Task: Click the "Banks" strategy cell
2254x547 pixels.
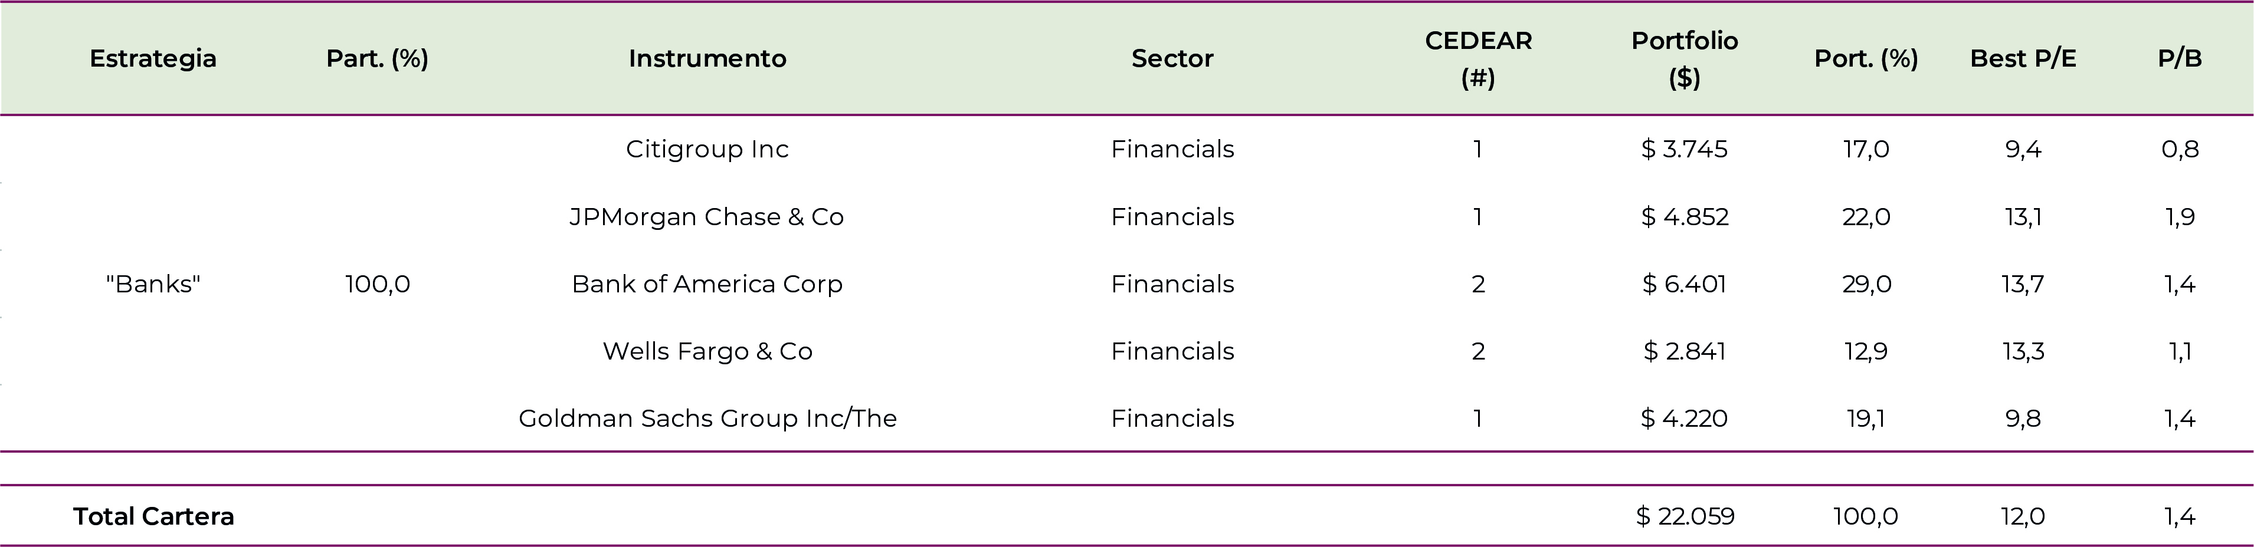Action: tap(153, 284)
